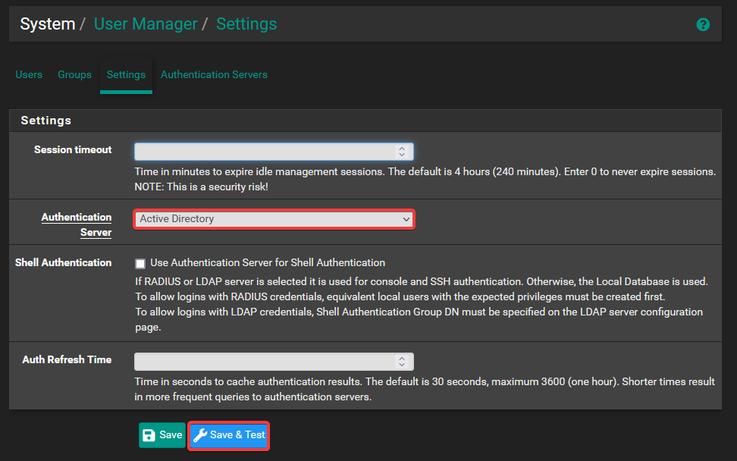Click the Settings breadcrumb link
The height and width of the screenshot is (461, 737).
click(x=246, y=24)
